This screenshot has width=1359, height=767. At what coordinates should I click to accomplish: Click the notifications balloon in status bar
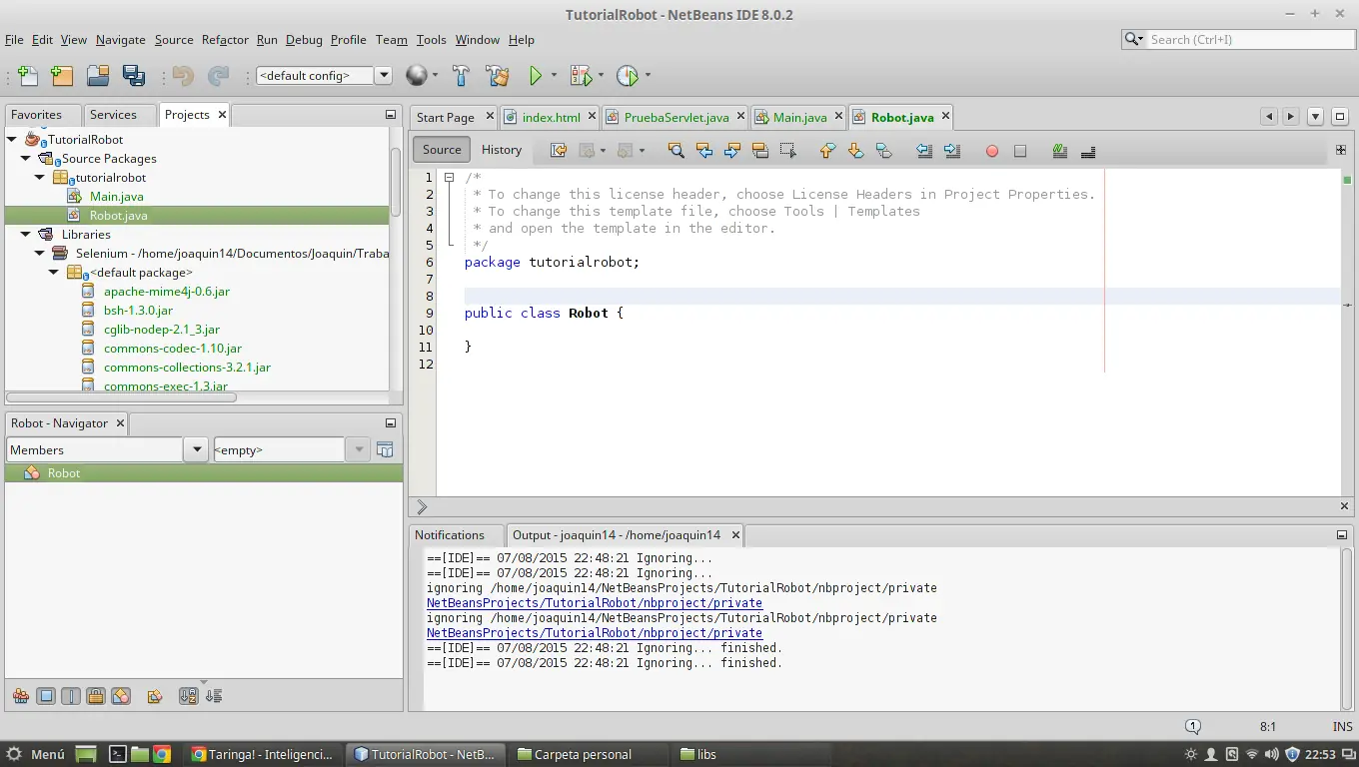point(1192,727)
